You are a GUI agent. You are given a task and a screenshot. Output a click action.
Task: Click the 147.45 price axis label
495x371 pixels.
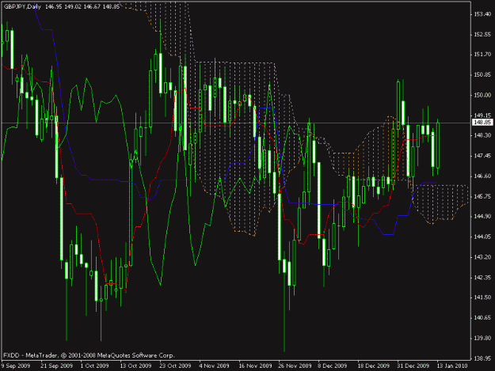coord(482,156)
